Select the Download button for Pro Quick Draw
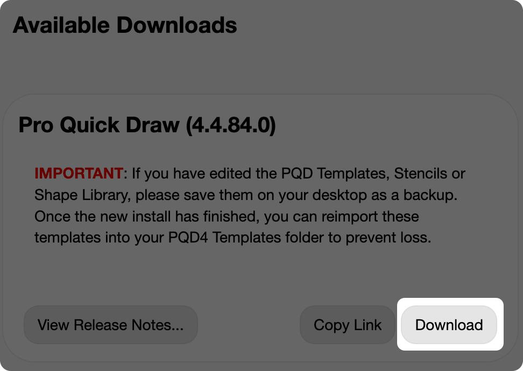The height and width of the screenshot is (371, 523). 449,325
